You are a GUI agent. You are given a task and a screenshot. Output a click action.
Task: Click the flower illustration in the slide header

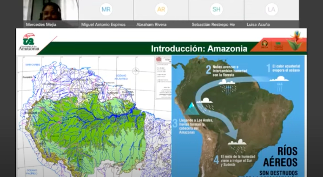(x=296, y=40)
